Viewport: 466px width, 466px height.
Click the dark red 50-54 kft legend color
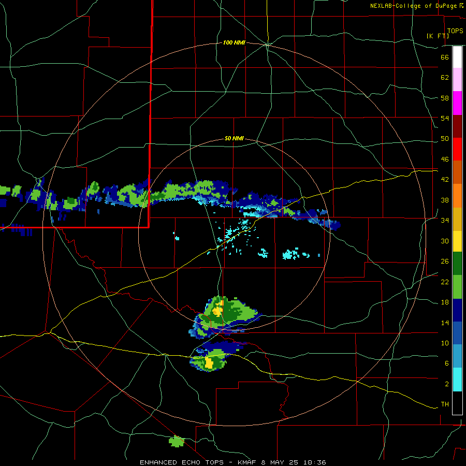click(457, 126)
